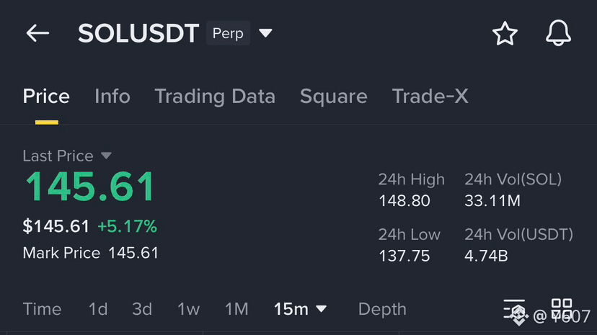Go to the Square tab

[333, 97]
